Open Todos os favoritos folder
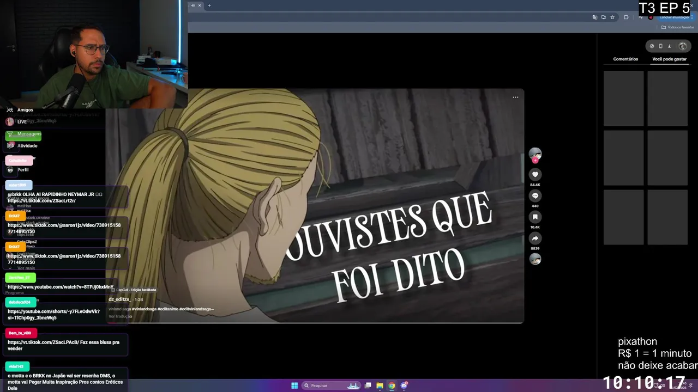The height and width of the screenshot is (392, 698). (678, 27)
